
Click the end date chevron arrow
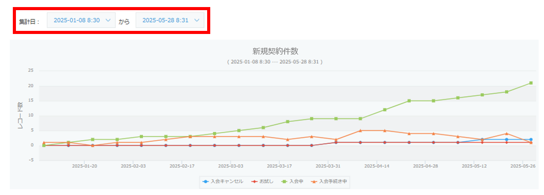[197, 20]
